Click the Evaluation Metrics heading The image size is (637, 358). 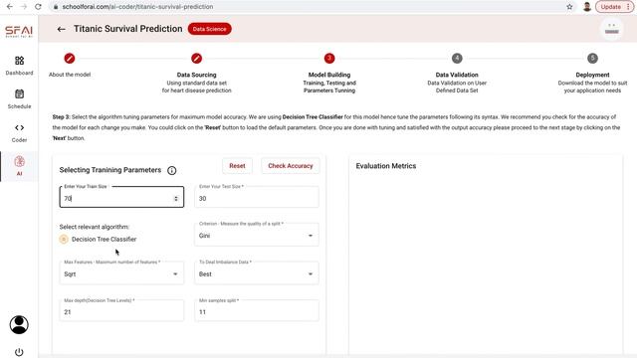tap(386, 166)
